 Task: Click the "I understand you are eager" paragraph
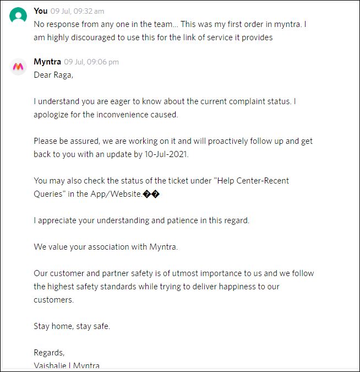tap(165, 108)
